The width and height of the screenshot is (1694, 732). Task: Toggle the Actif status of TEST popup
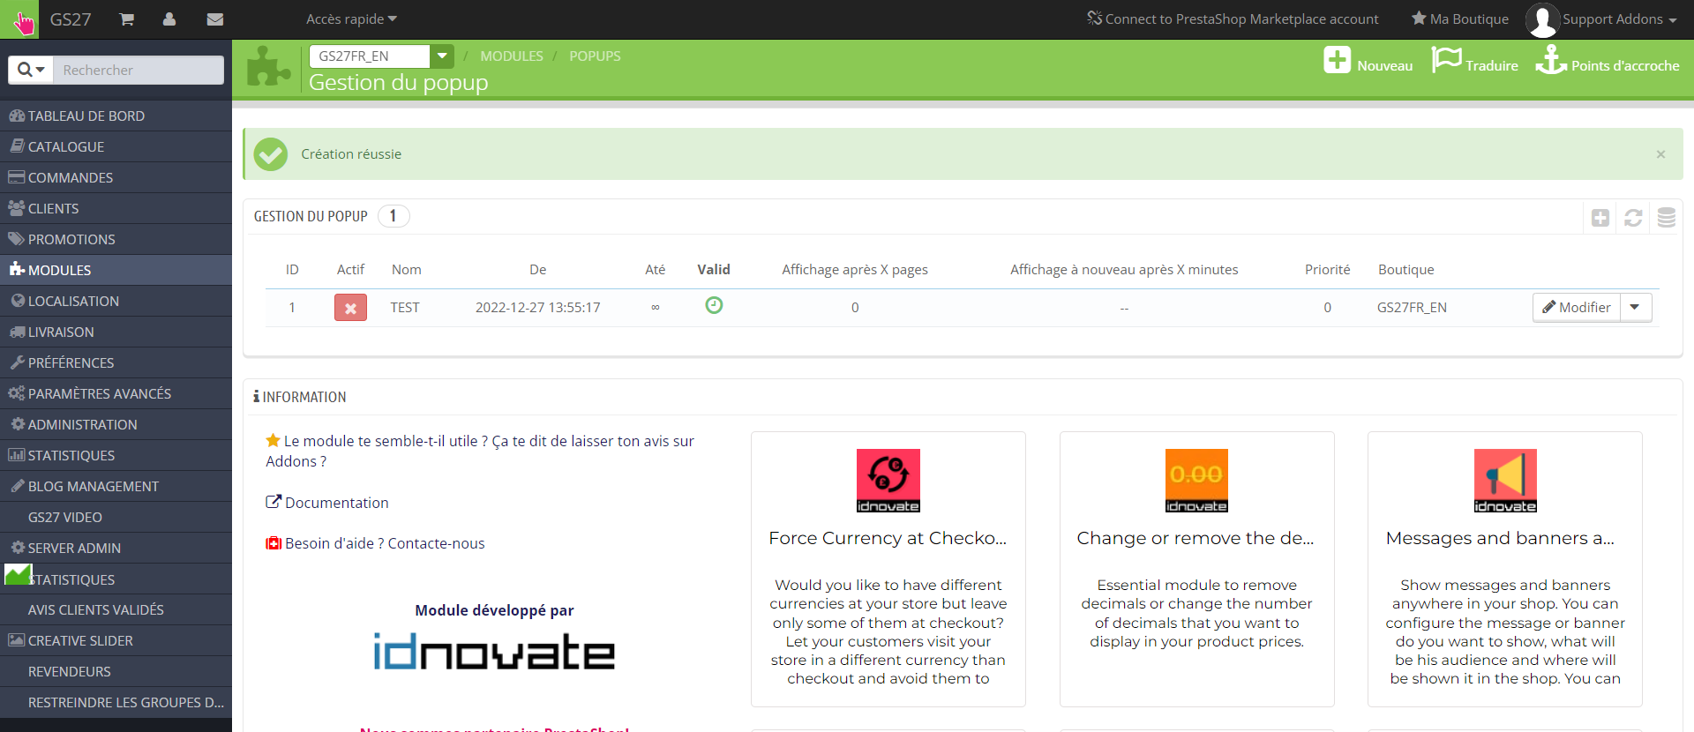click(x=350, y=308)
